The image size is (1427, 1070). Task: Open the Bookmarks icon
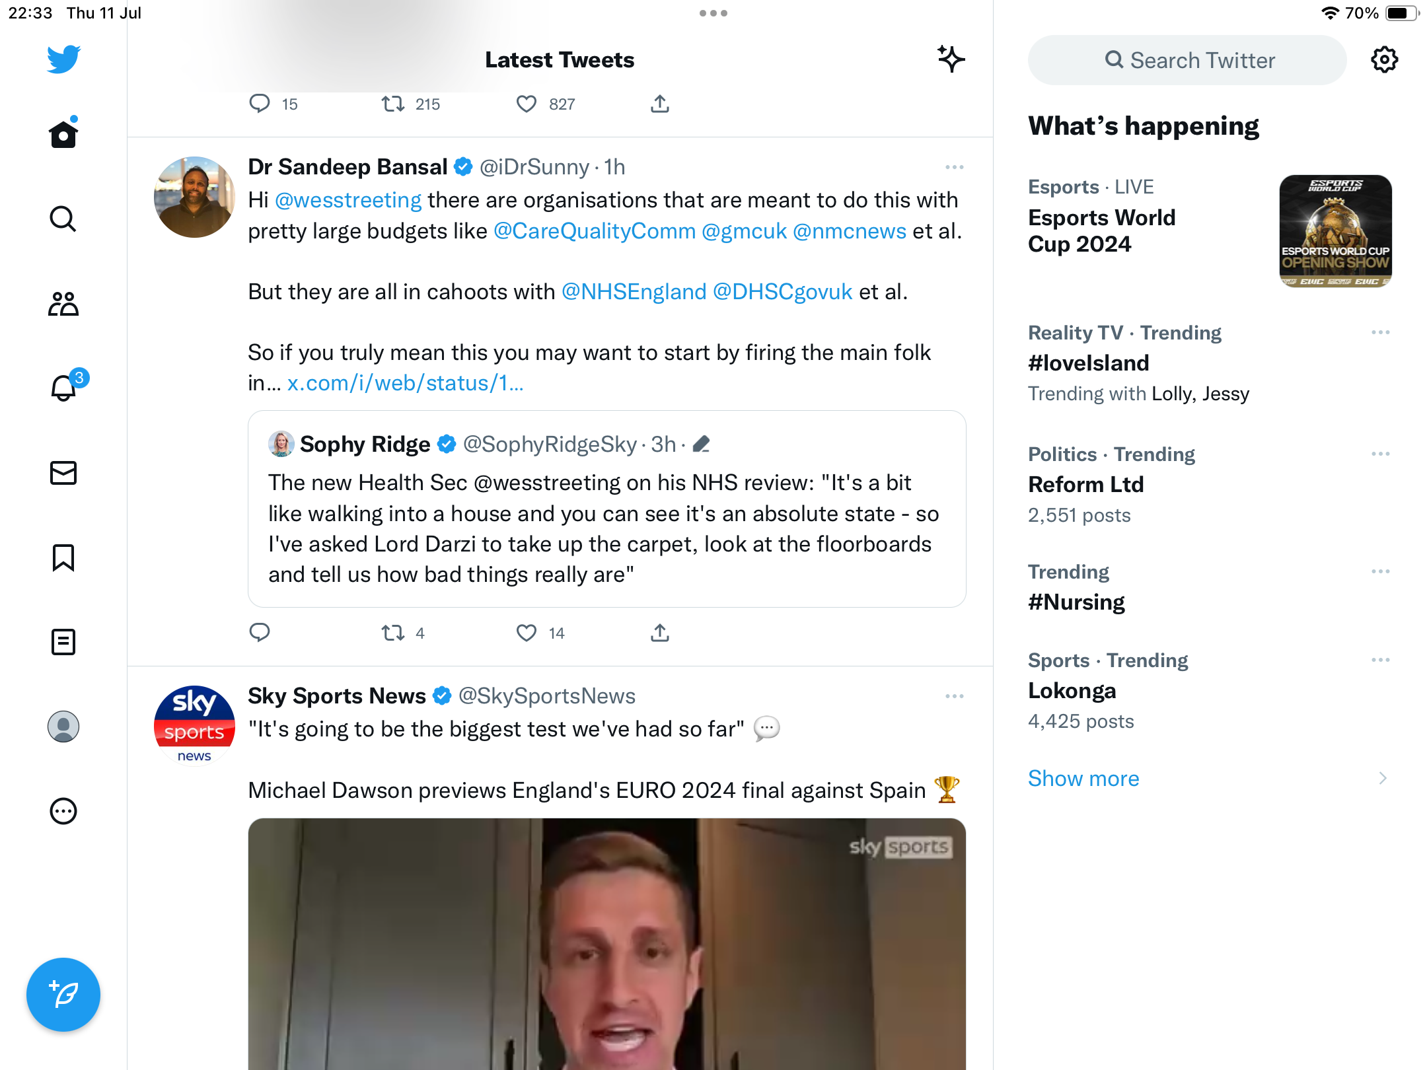point(63,557)
